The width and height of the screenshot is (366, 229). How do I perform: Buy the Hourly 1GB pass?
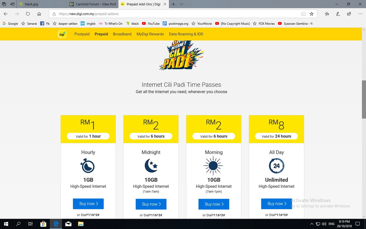click(x=88, y=204)
